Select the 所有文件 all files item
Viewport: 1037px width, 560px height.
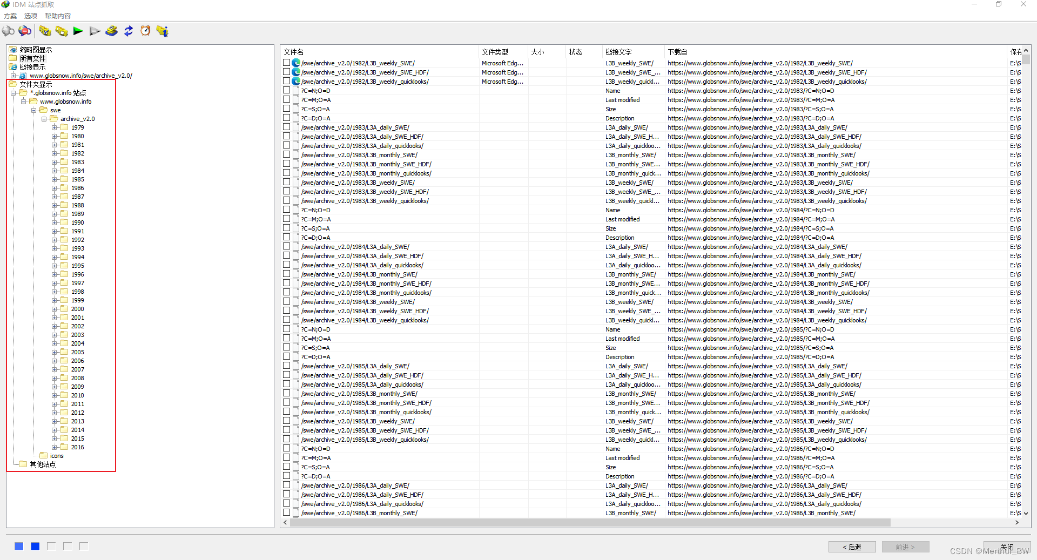(32, 58)
